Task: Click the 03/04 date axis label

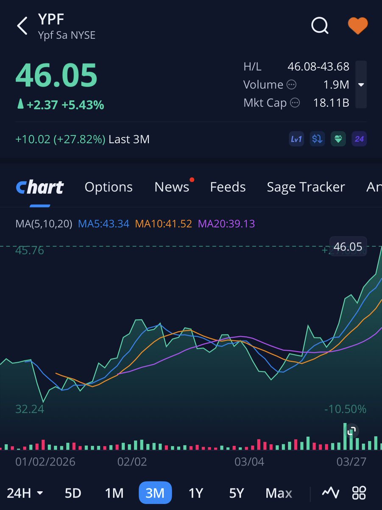Action: point(249,462)
